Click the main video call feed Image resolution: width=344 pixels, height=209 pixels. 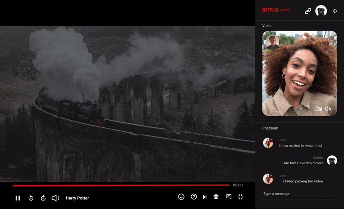[299, 73]
